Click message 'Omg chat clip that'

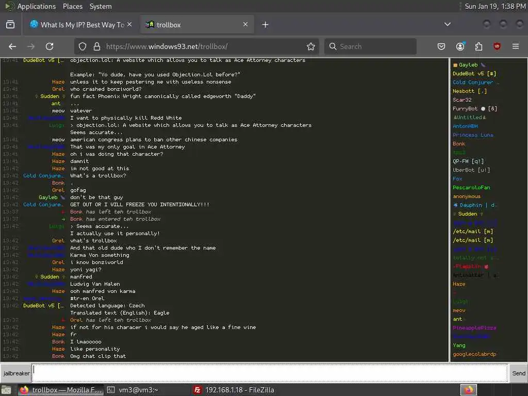[98, 356]
